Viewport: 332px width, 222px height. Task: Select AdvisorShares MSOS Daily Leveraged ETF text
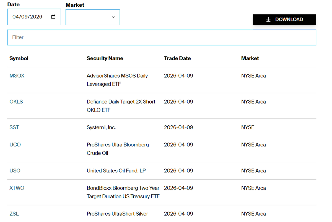pos(117,80)
